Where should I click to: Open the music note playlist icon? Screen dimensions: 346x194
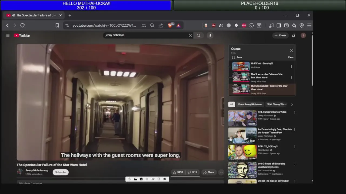(x=271, y=25)
